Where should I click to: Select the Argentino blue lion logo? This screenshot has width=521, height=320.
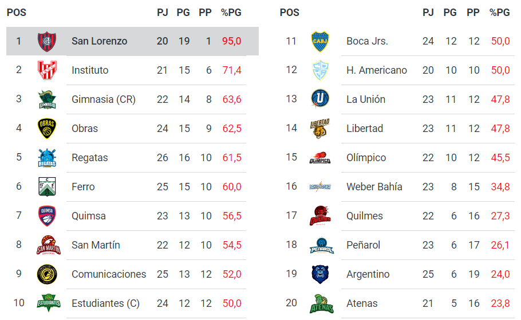coord(320,274)
